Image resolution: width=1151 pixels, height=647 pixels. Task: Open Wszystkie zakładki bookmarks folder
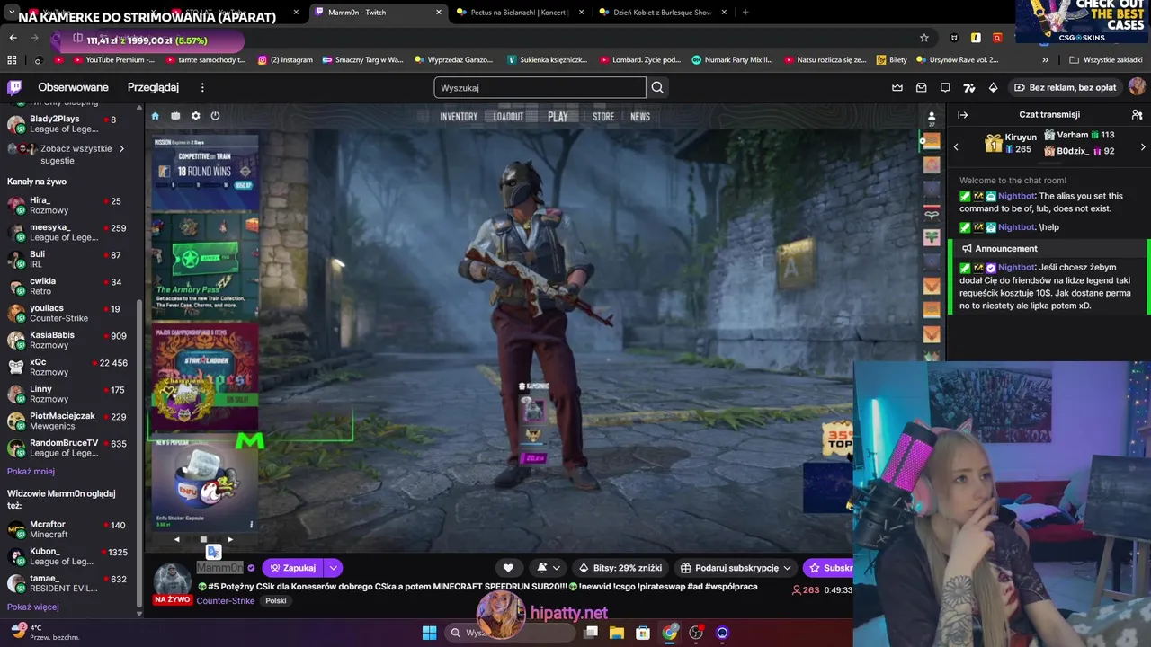click(x=1105, y=60)
